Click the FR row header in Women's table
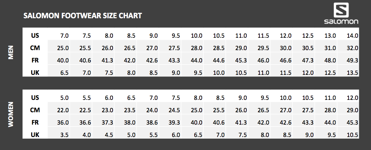This screenshot has height=150, width=371. point(35,122)
